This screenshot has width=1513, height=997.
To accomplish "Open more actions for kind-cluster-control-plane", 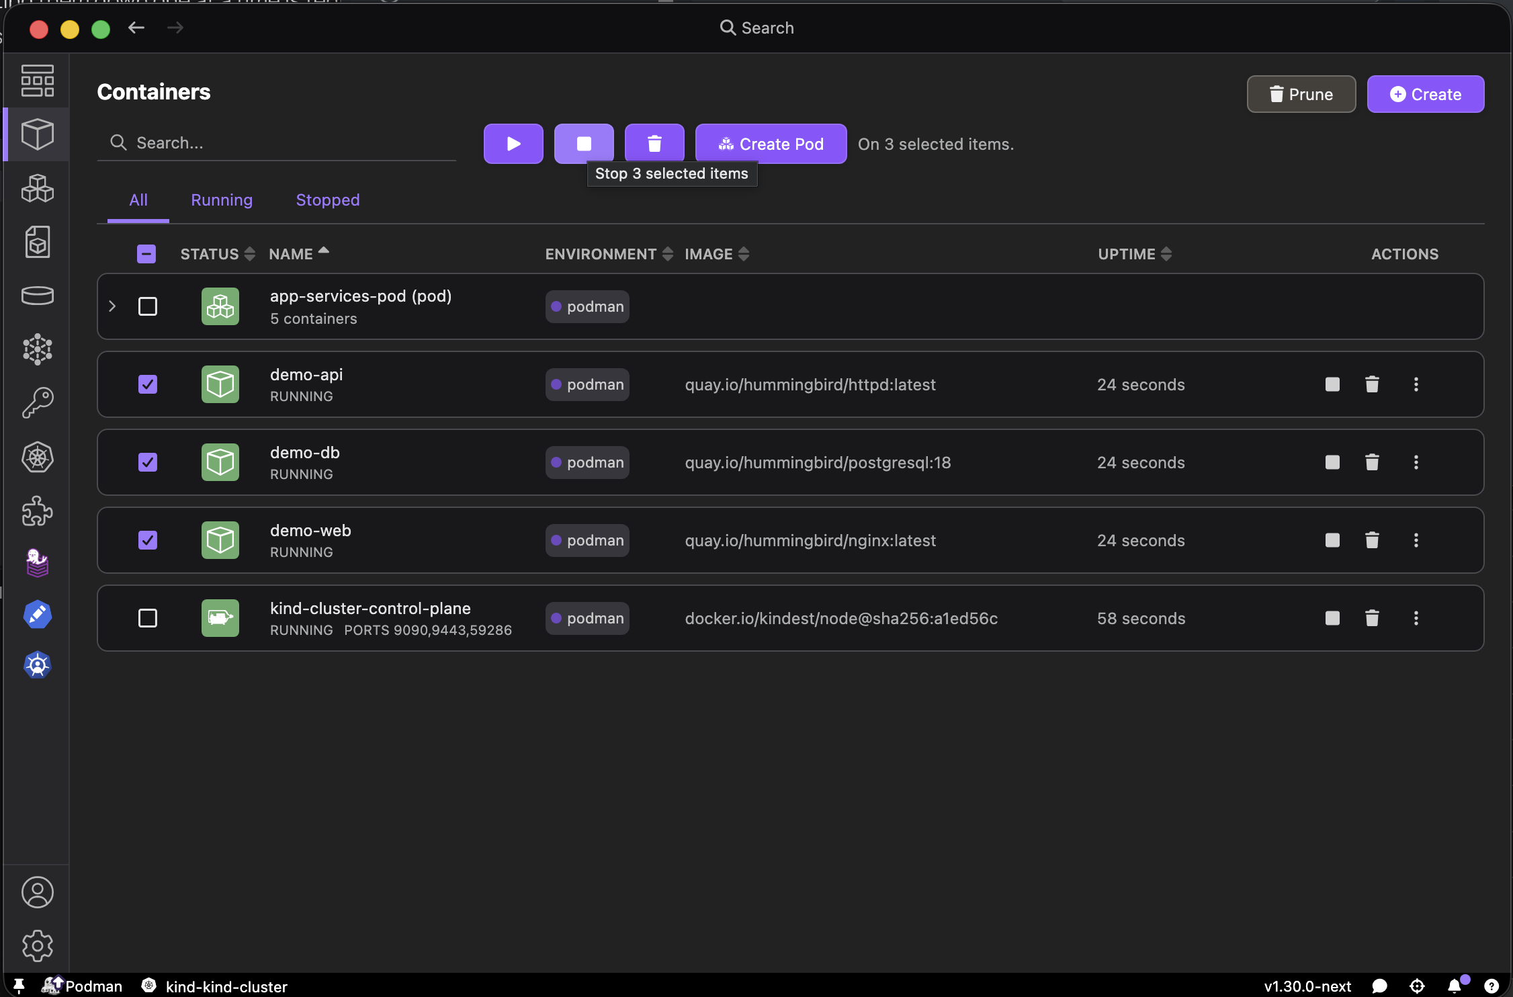I will [1416, 618].
